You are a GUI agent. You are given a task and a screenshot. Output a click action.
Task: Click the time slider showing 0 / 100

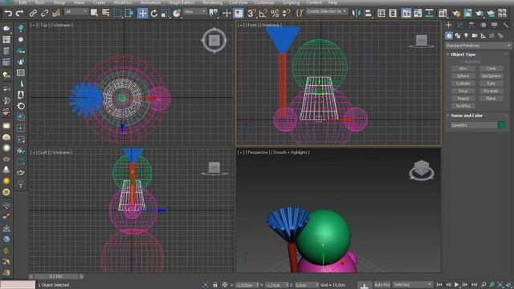55,277
